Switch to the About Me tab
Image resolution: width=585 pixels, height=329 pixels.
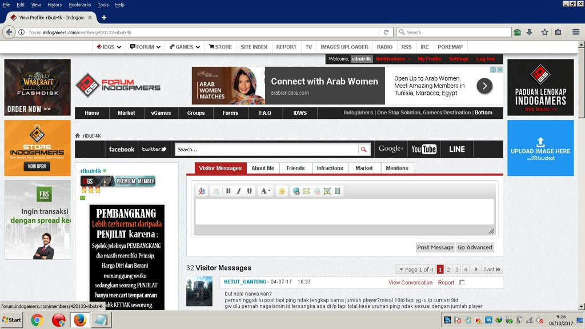263,168
